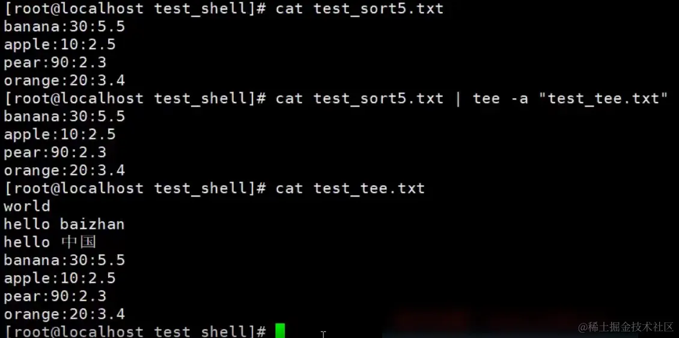Image resolution: width=679 pixels, height=338 pixels.
Task: Click the first 'banana:30:5.5' line at top
Action: pyautogui.click(x=64, y=27)
